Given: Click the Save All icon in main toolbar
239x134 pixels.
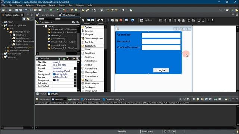Looking at the screenshot, I should coord(21,10).
